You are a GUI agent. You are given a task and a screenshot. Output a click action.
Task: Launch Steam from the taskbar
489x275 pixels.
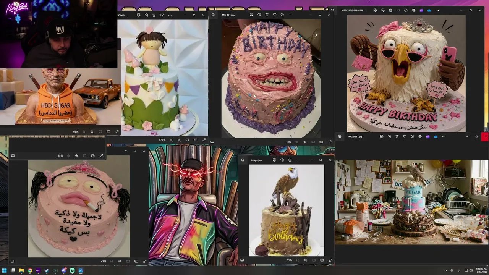pos(47,270)
